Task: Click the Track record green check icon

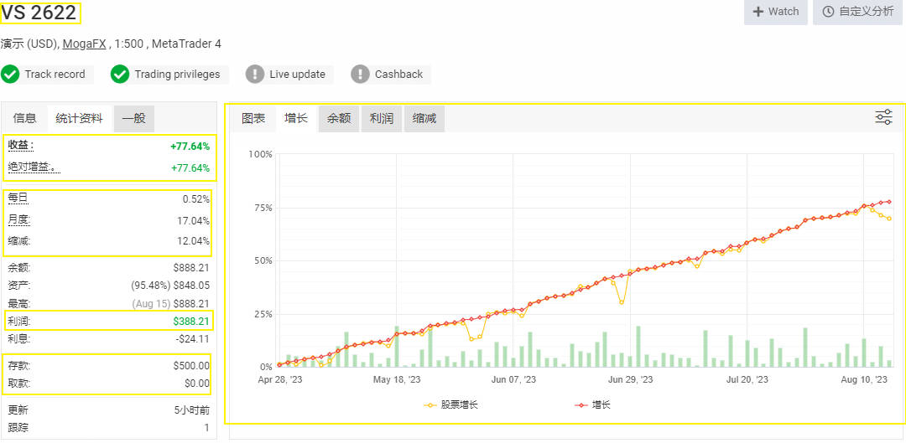Action: point(10,75)
